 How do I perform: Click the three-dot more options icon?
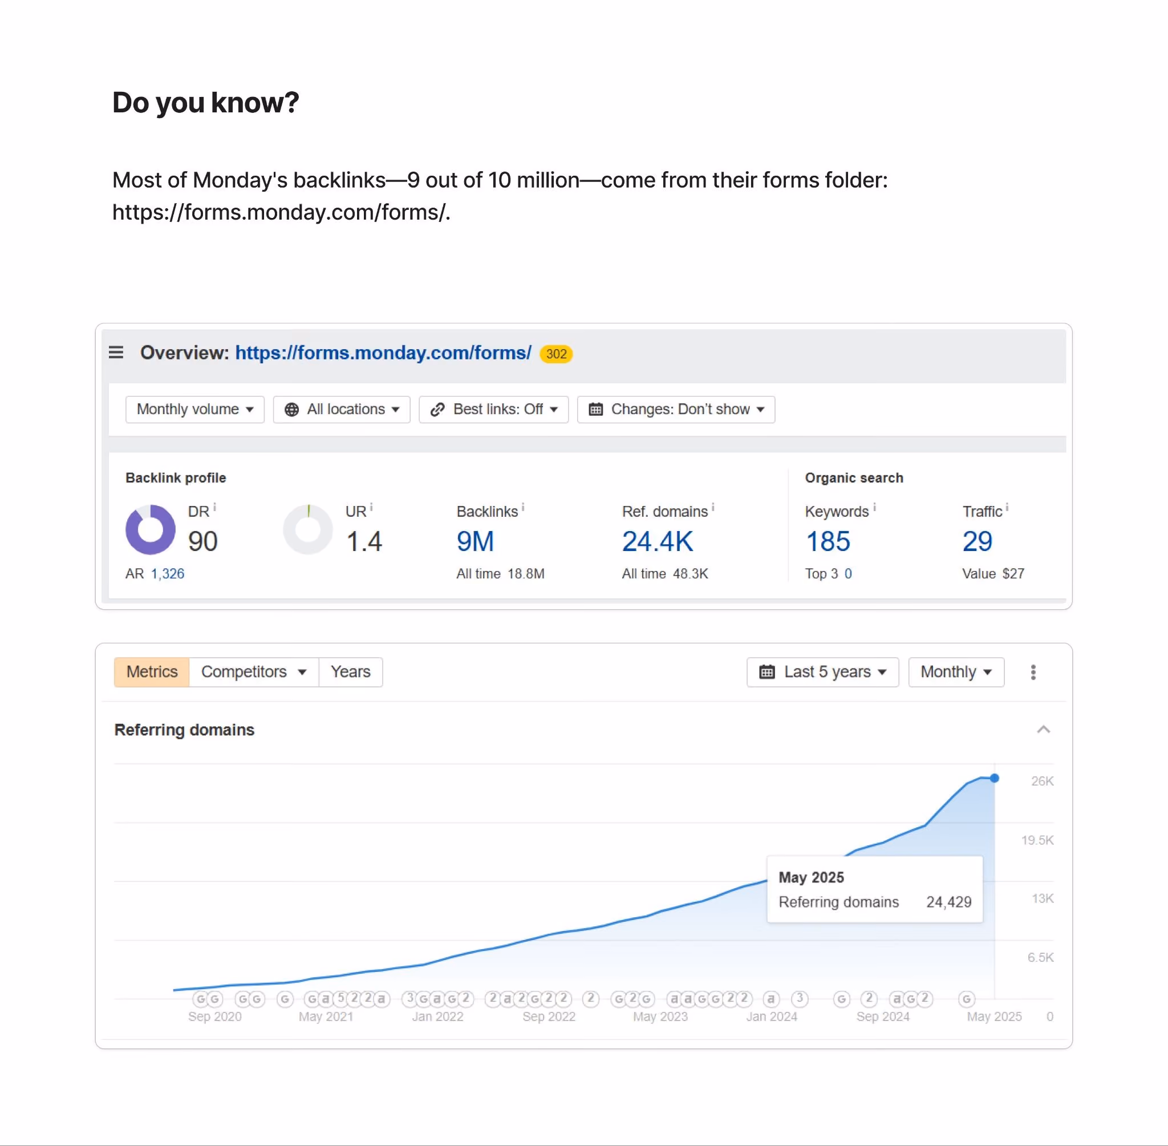(1033, 673)
